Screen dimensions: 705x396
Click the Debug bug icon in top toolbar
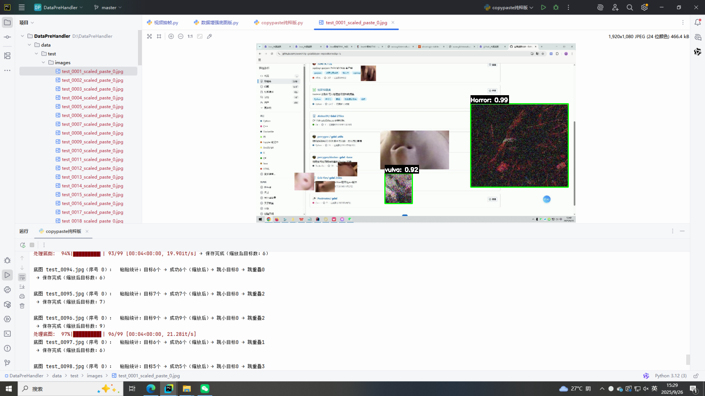[x=556, y=7]
